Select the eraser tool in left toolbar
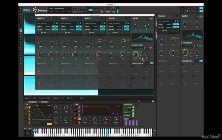Viewport: 222px width, 140px height. click(21, 50)
